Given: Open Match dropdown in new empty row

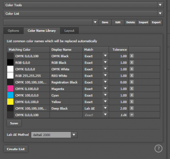Looking at the screenshot, I should click(105, 115).
